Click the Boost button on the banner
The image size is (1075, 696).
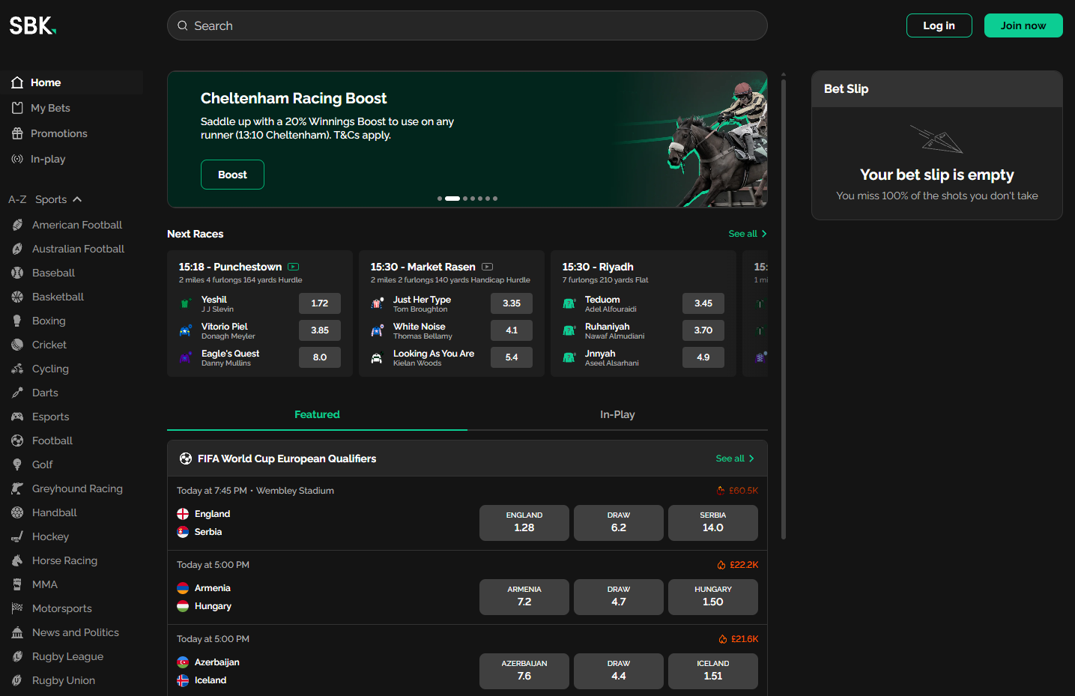pyautogui.click(x=232, y=175)
